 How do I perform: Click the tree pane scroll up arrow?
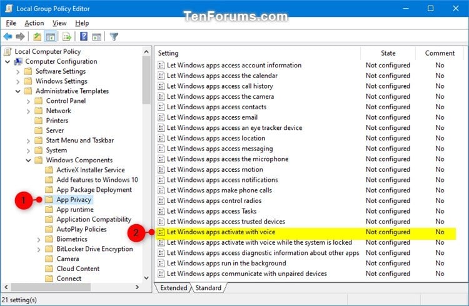[146, 52]
